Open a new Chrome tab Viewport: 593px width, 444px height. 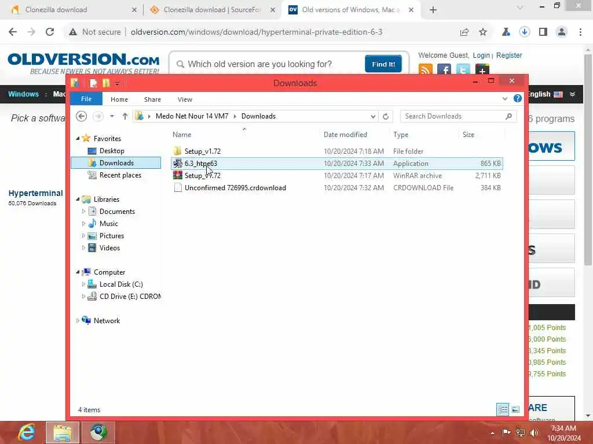click(x=433, y=10)
